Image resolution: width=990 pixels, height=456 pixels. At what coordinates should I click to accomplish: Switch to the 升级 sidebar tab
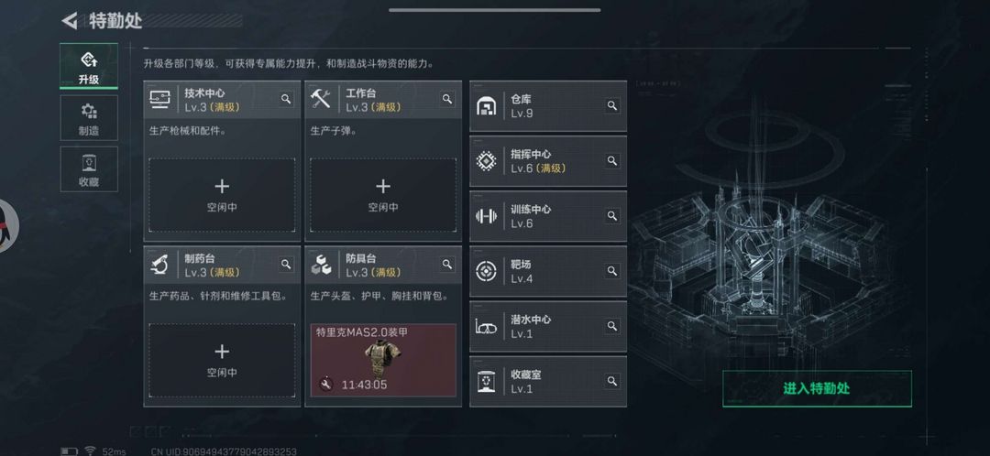[89, 66]
